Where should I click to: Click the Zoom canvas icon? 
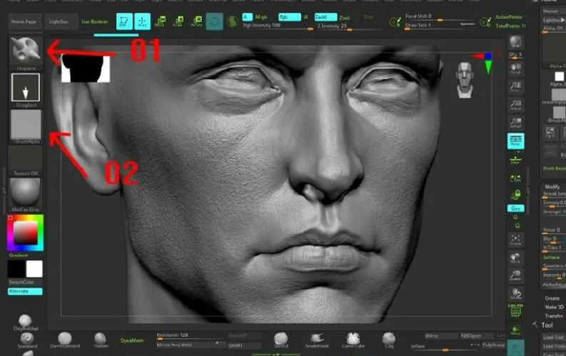(515, 86)
